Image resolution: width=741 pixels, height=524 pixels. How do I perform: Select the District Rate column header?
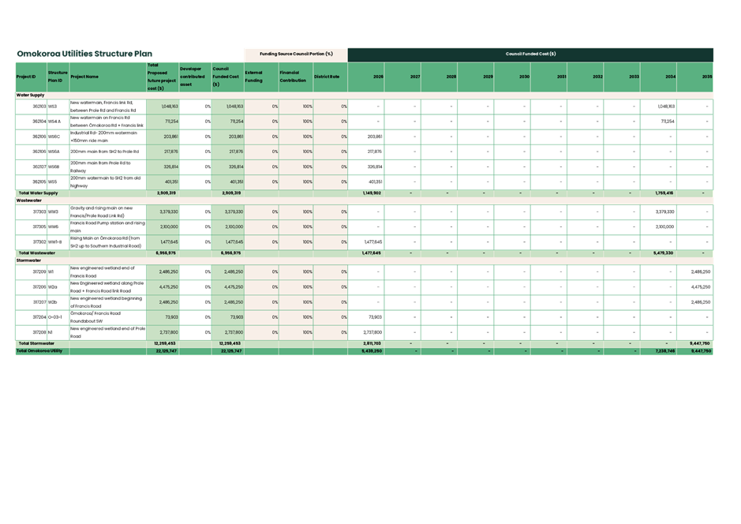326,77
